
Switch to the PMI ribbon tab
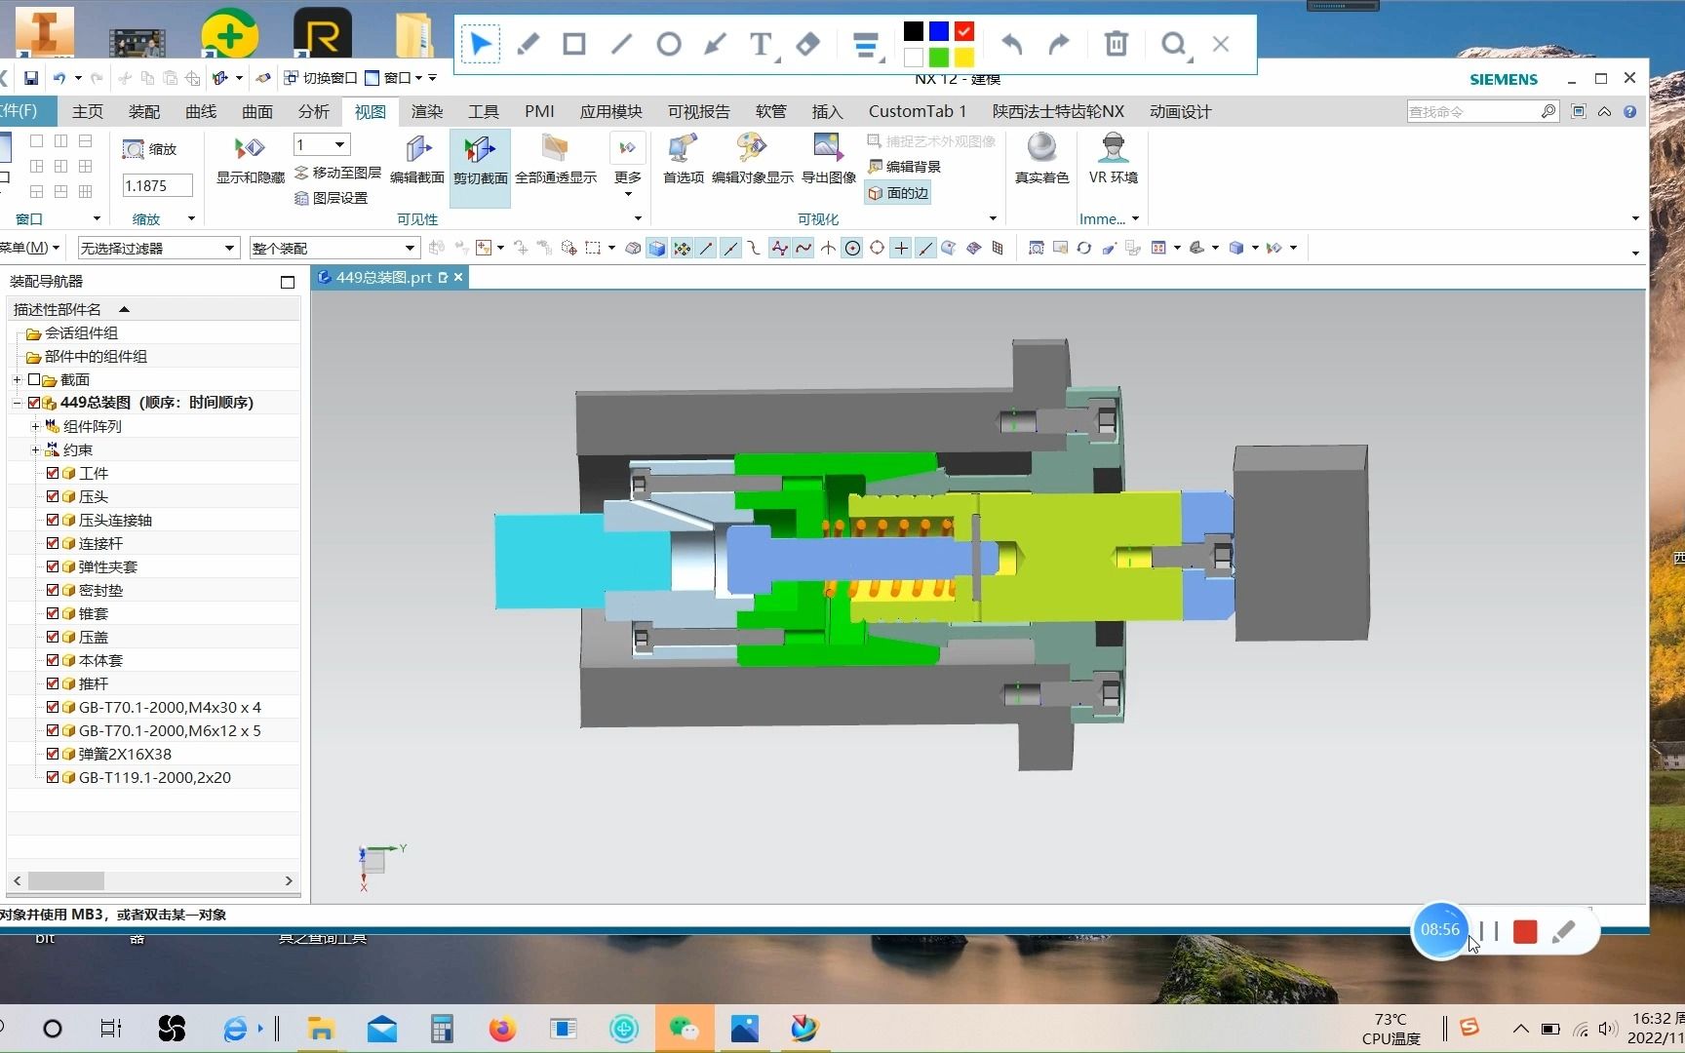(539, 111)
